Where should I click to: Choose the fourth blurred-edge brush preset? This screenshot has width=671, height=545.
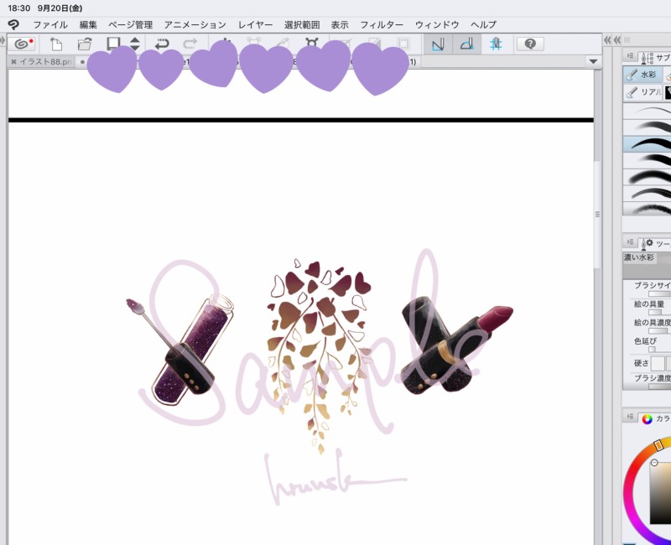(647, 160)
